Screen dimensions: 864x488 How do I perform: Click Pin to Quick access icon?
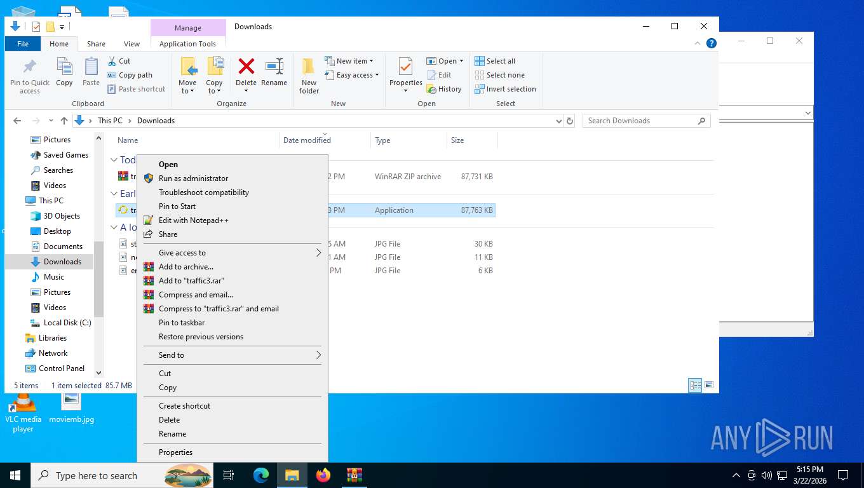(29, 76)
